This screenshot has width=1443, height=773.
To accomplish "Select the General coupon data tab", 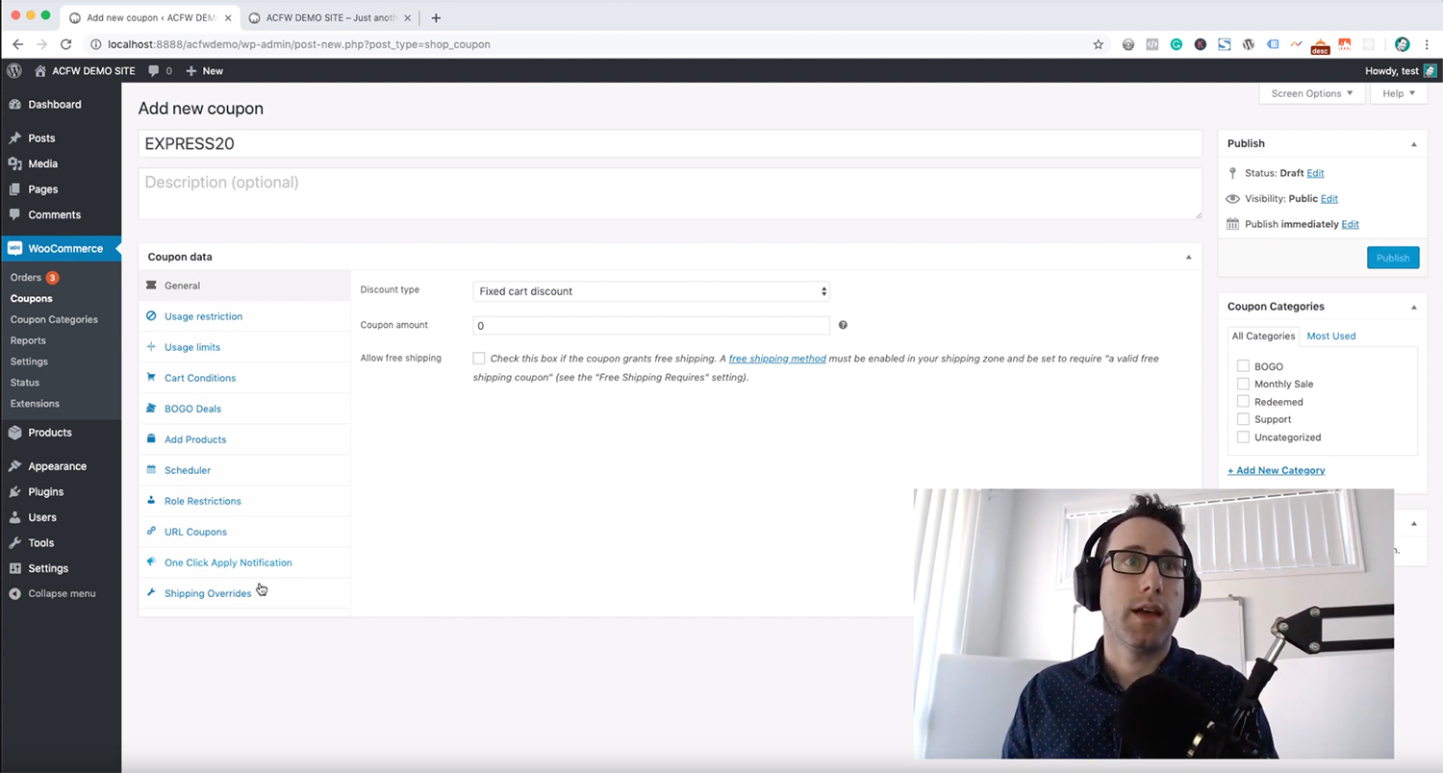I will coord(244,286).
